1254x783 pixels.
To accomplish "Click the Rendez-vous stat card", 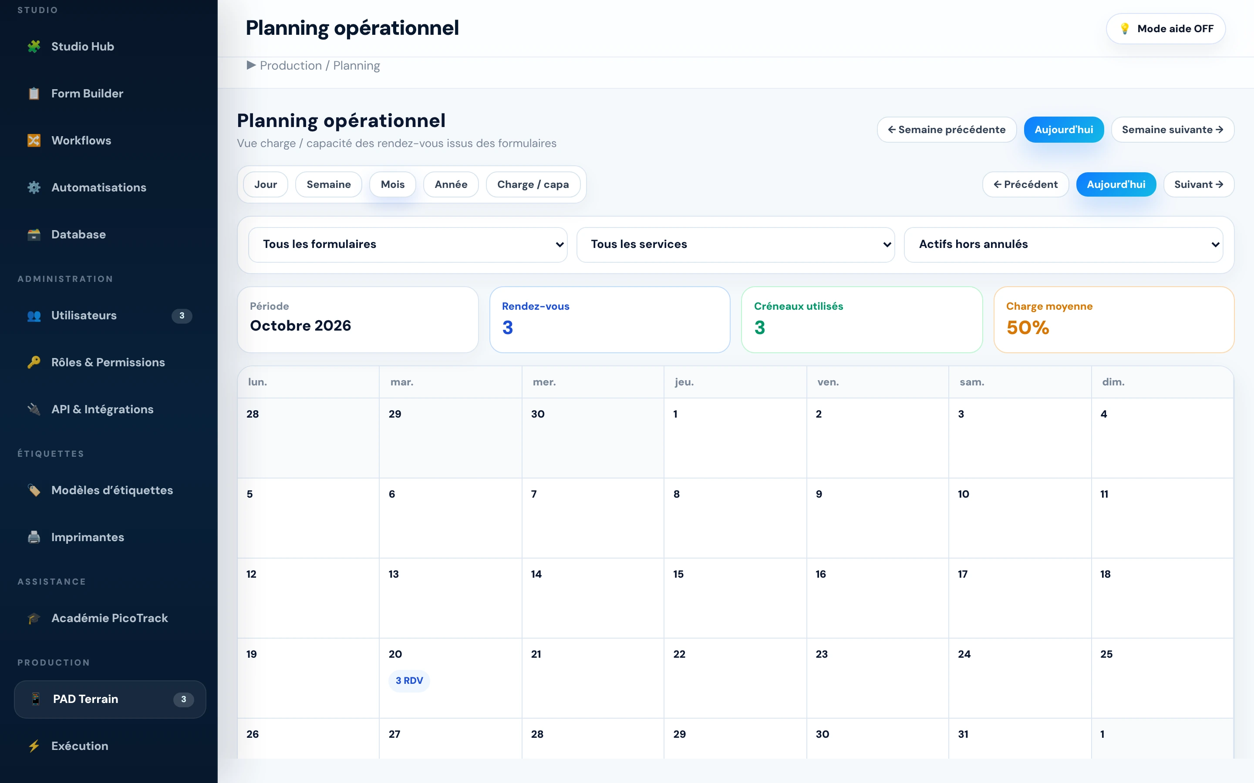I will (610, 320).
